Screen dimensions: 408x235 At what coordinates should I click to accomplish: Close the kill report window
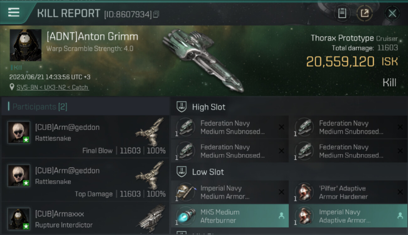tap(392, 13)
